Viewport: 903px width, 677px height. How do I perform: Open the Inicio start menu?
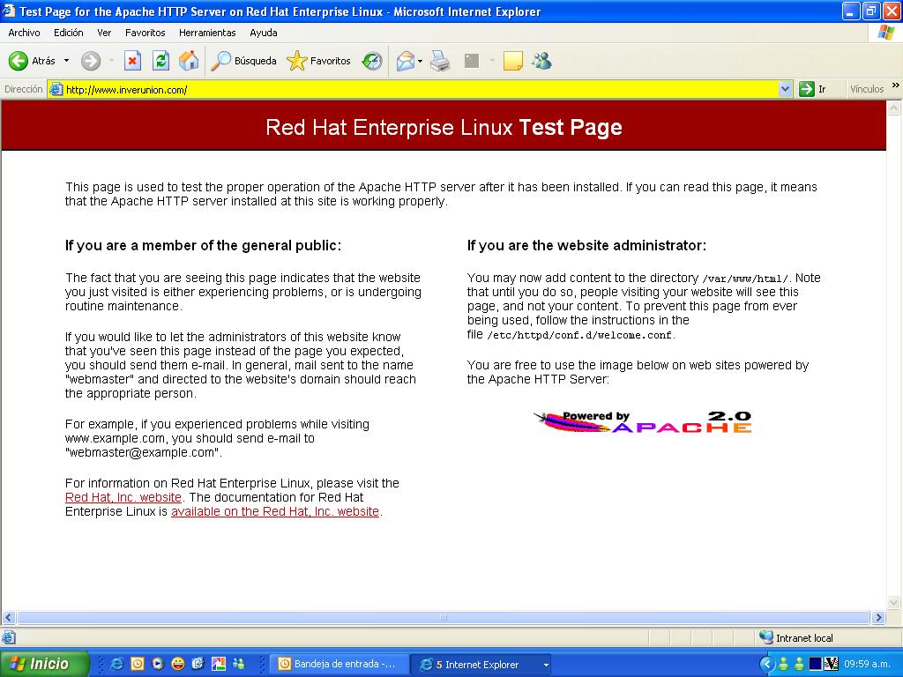(x=44, y=664)
